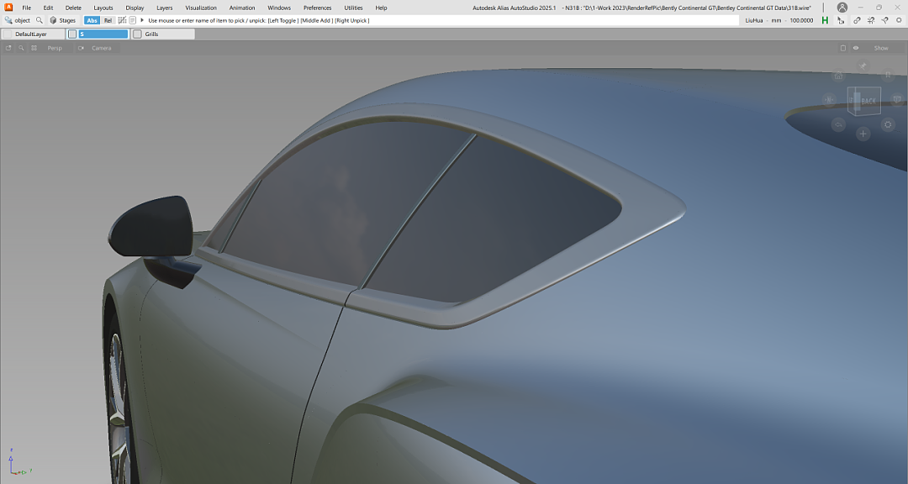This screenshot has height=484, width=908.
Task: Toggle the checkbox on the S layer
Action: (x=73, y=34)
